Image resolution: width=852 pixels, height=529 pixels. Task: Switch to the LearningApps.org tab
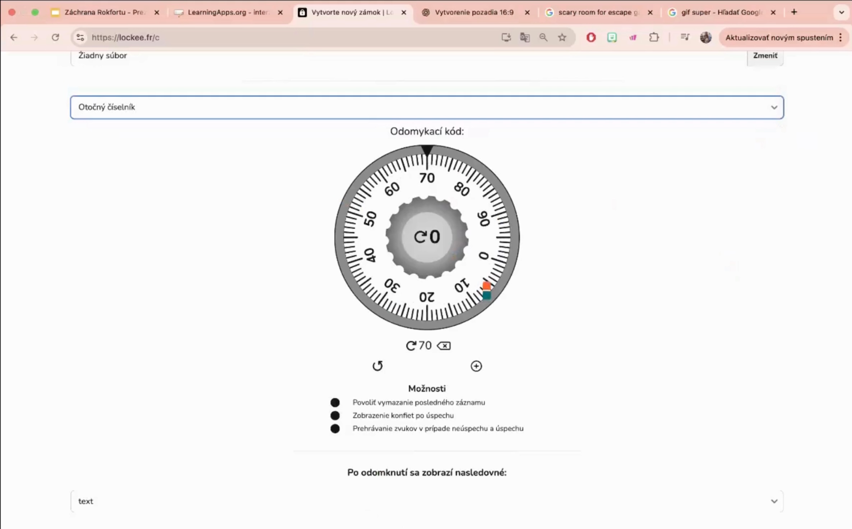click(x=228, y=12)
